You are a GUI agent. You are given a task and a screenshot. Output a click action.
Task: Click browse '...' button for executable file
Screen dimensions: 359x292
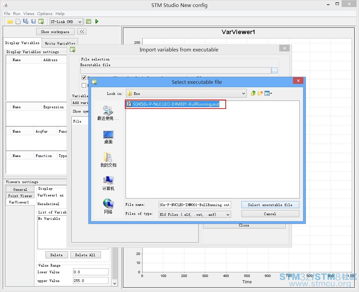pyautogui.click(x=274, y=70)
